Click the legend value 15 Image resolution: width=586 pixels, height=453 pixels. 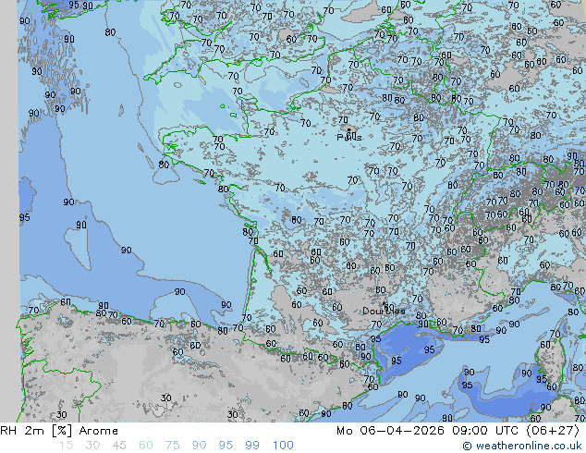(66, 446)
